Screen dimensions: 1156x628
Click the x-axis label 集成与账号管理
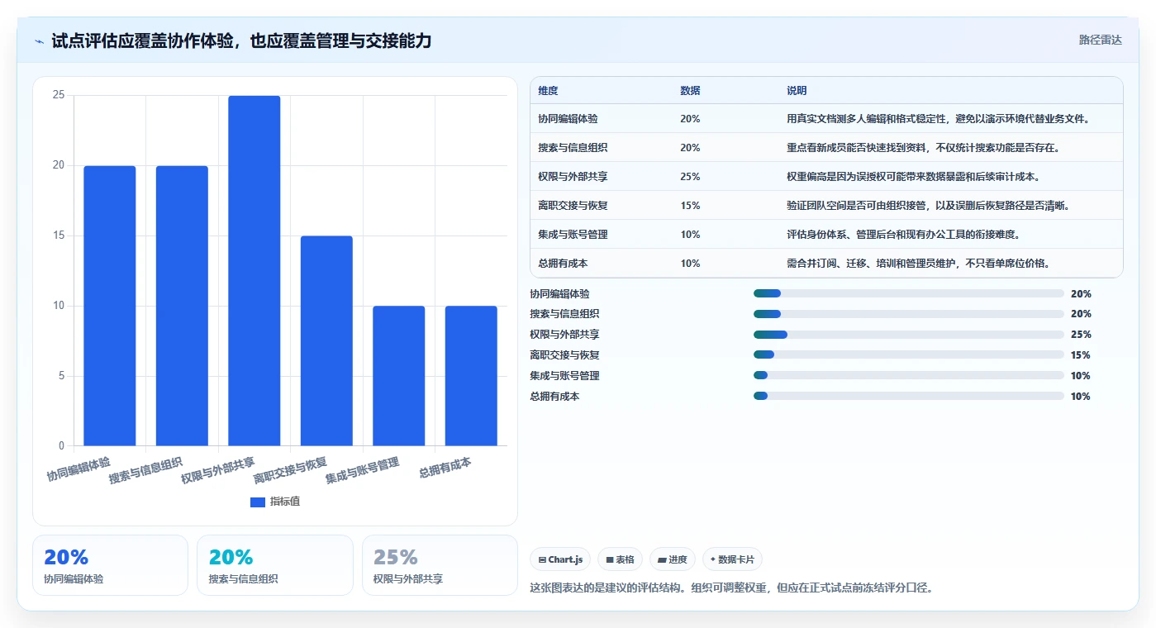coord(363,470)
